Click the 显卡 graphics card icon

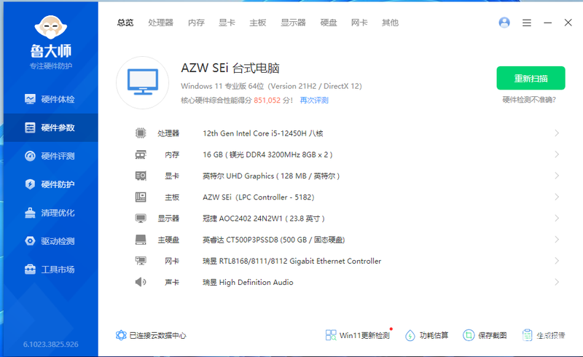[x=141, y=176]
